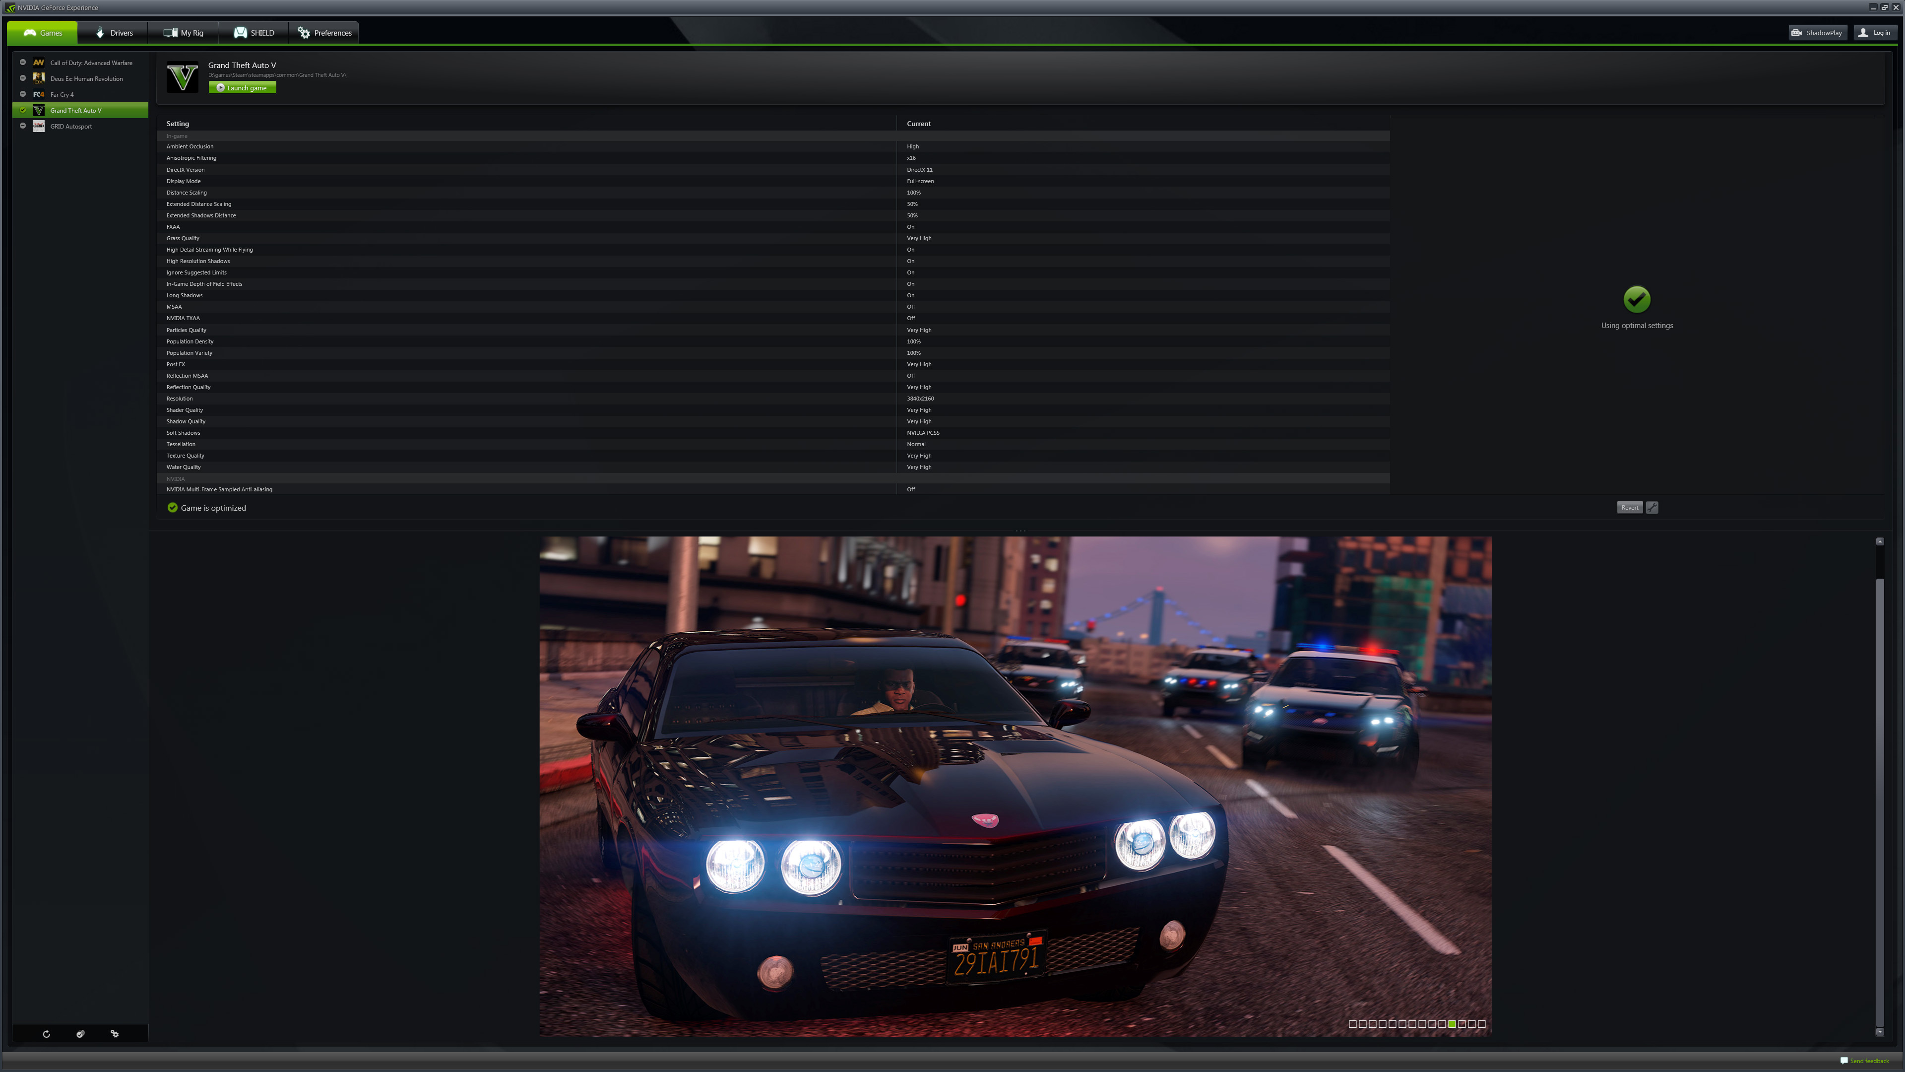Click the large GTA V logo in header
Viewport: 1905px width, 1072px height.
pyautogui.click(x=182, y=77)
